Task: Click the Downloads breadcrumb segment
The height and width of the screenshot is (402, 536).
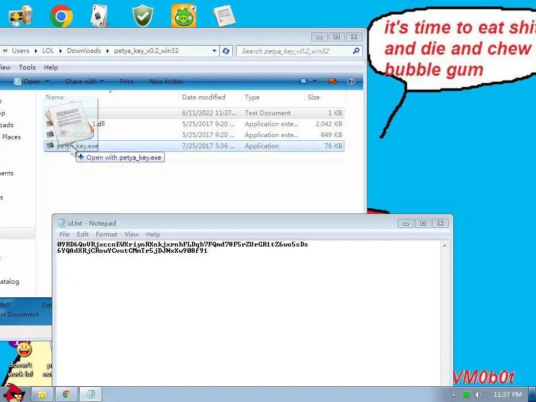Action: click(x=84, y=51)
